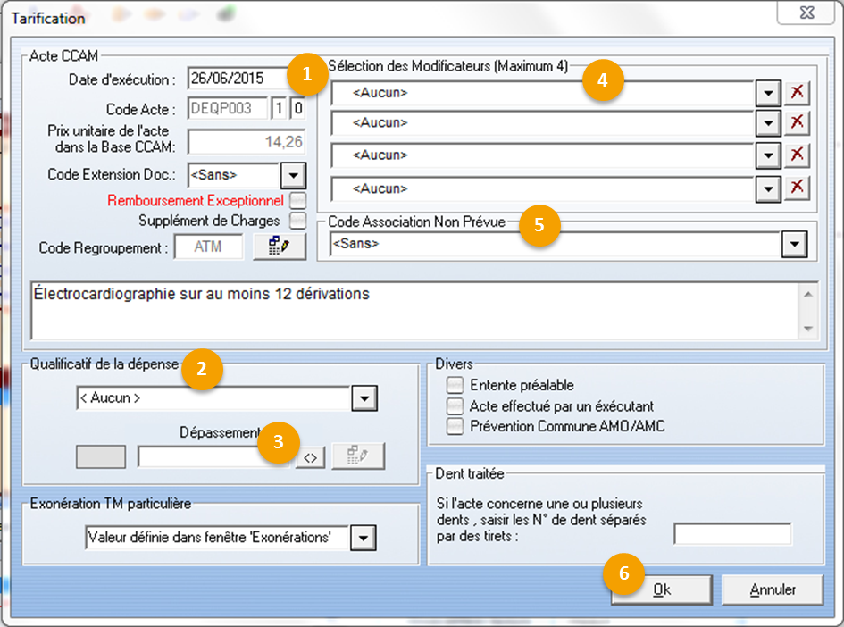The image size is (844, 627).
Task: Tick the Remboursement Exceptionnel checkbox
Action: [x=298, y=200]
